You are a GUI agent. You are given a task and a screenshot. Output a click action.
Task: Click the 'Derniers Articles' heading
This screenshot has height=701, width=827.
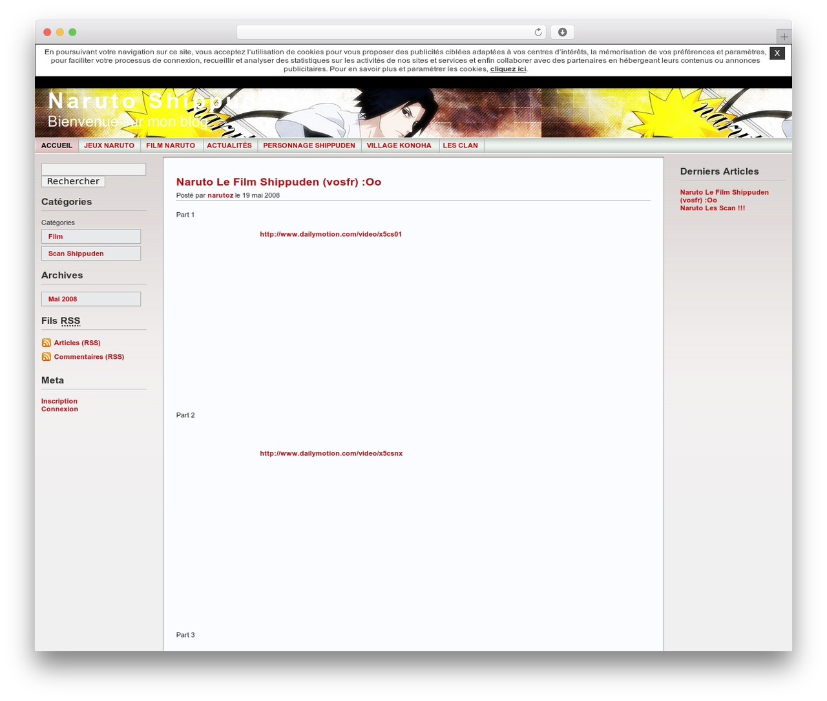(719, 171)
